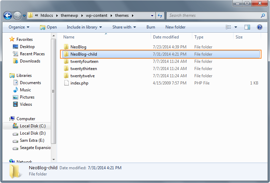Select the index.php file
This screenshot has height=183, width=270.
click(79, 83)
